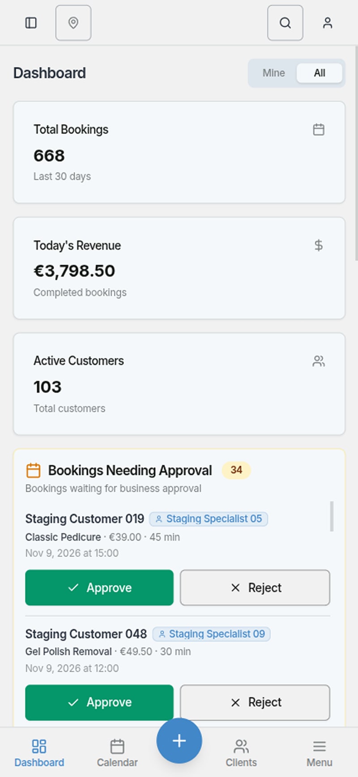Tap the blue plus floating button

[x=179, y=741]
